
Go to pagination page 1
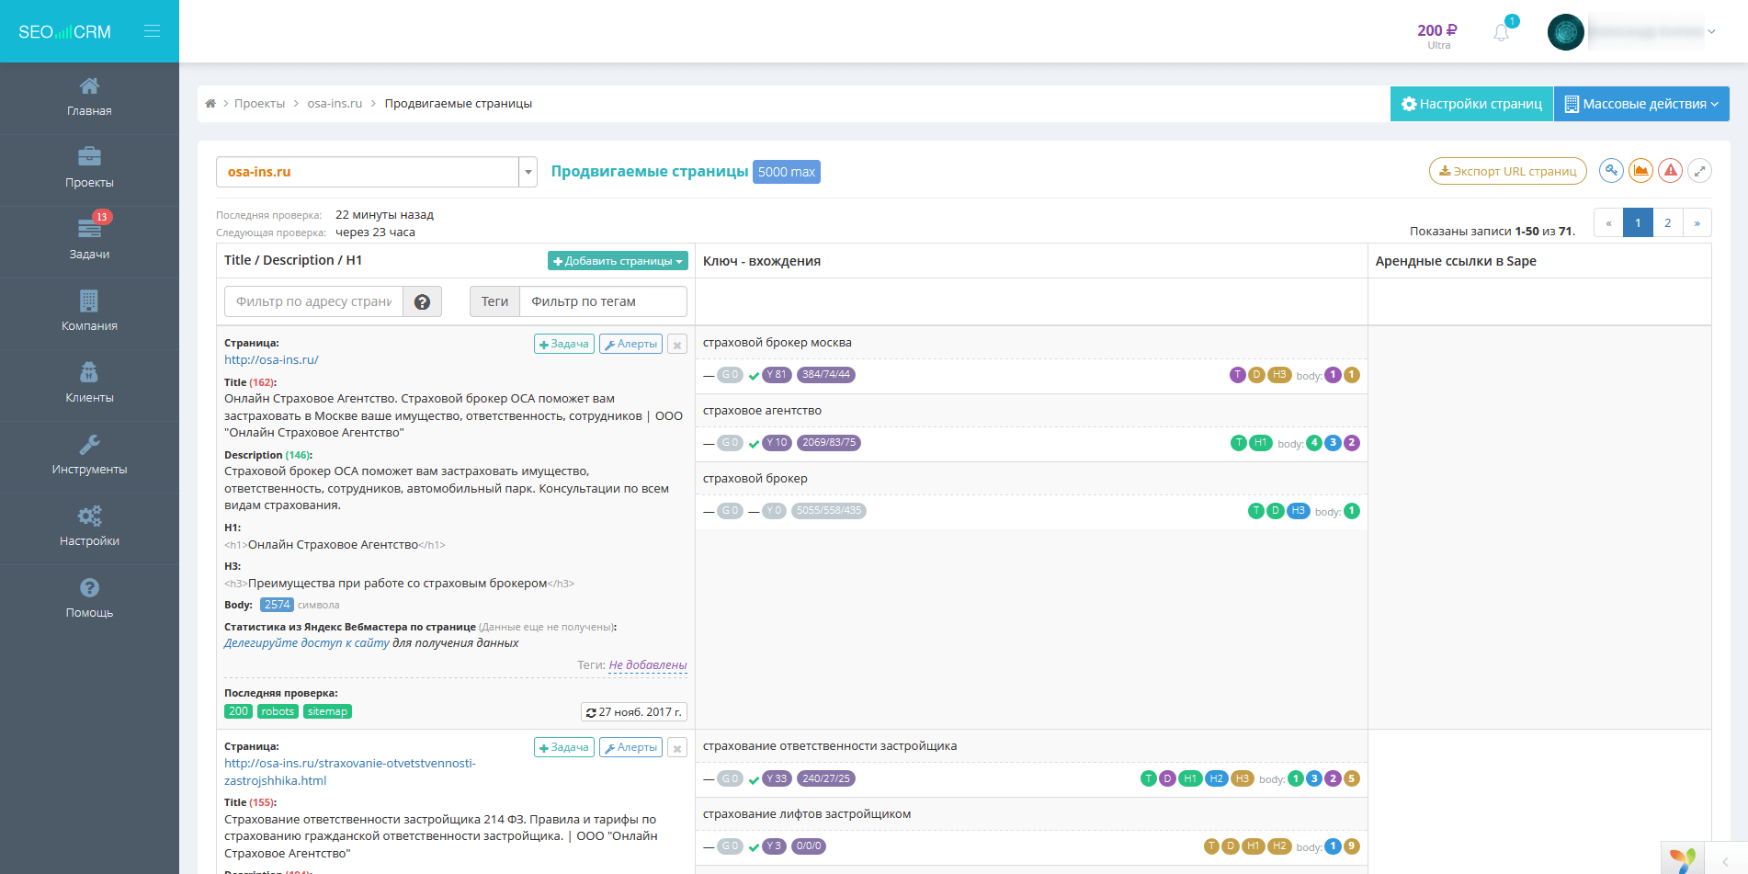click(x=1638, y=223)
